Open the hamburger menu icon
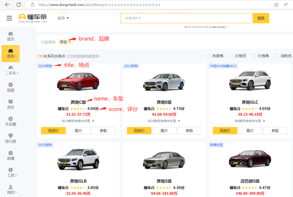 click(x=9, y=18)
